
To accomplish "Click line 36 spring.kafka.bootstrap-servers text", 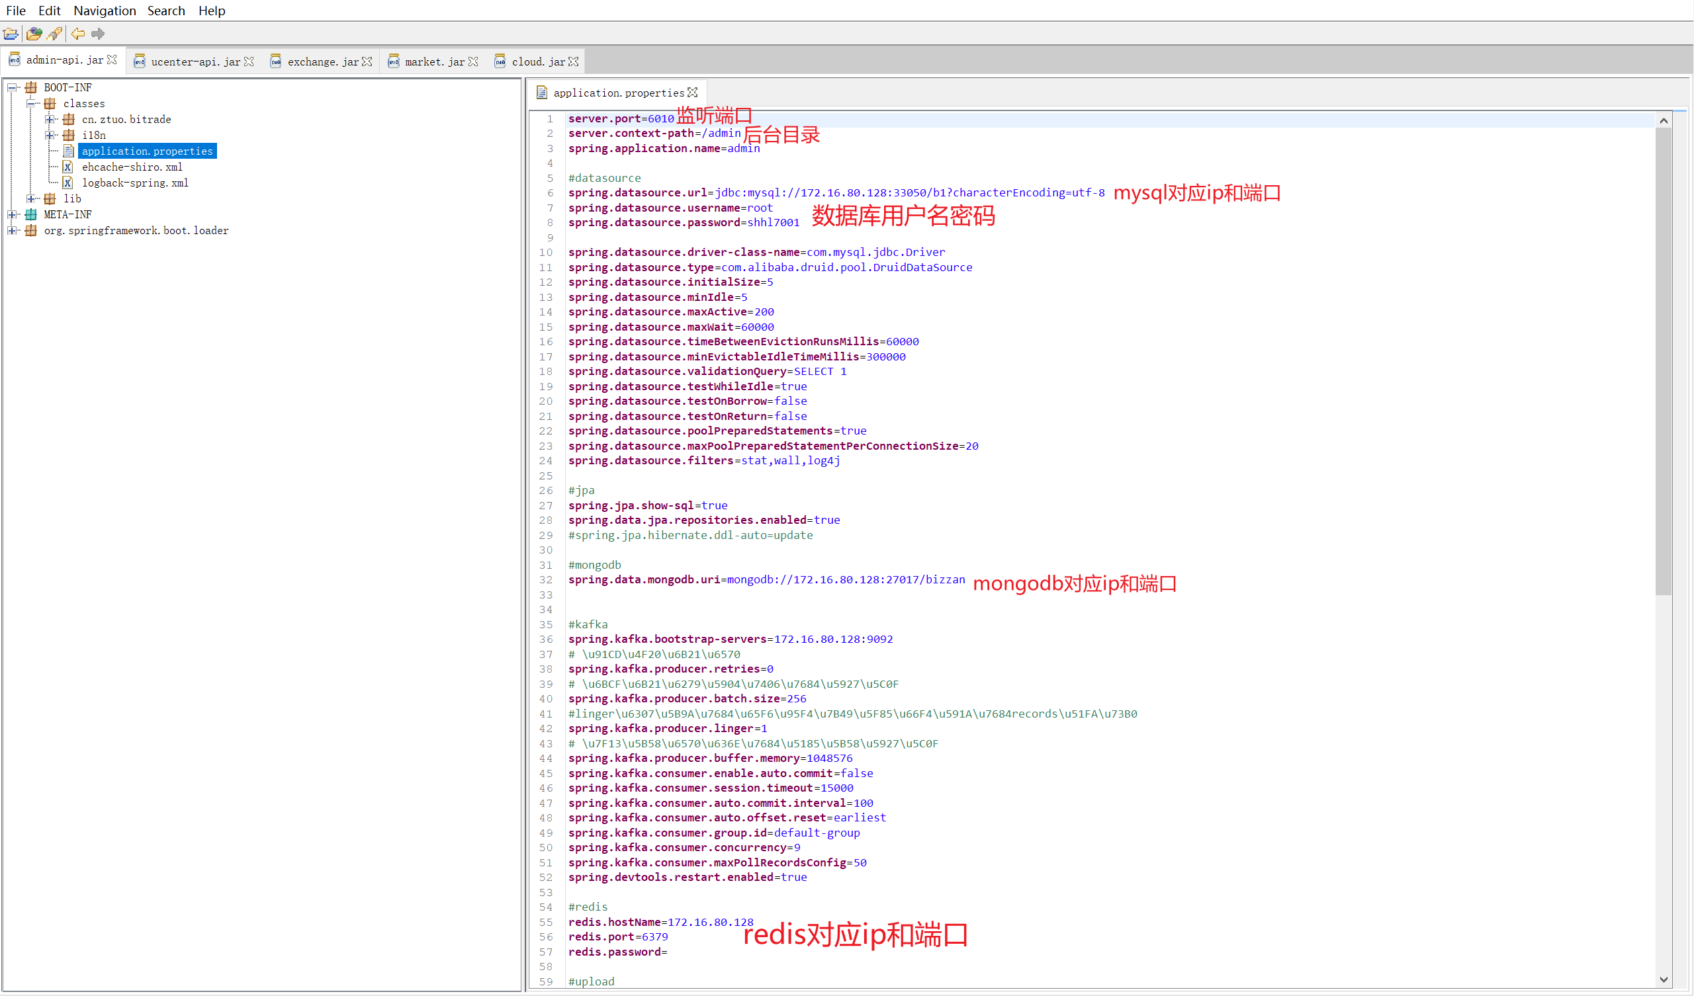I will coord(731,639).
